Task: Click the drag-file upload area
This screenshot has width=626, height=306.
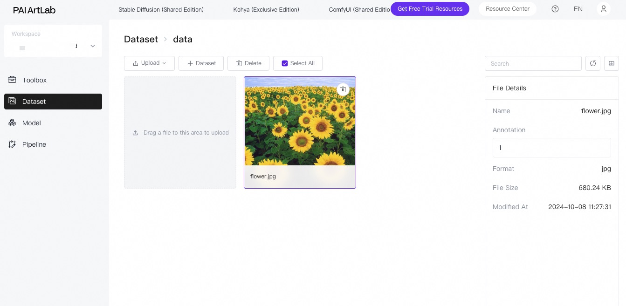Action: click(180, 133)
